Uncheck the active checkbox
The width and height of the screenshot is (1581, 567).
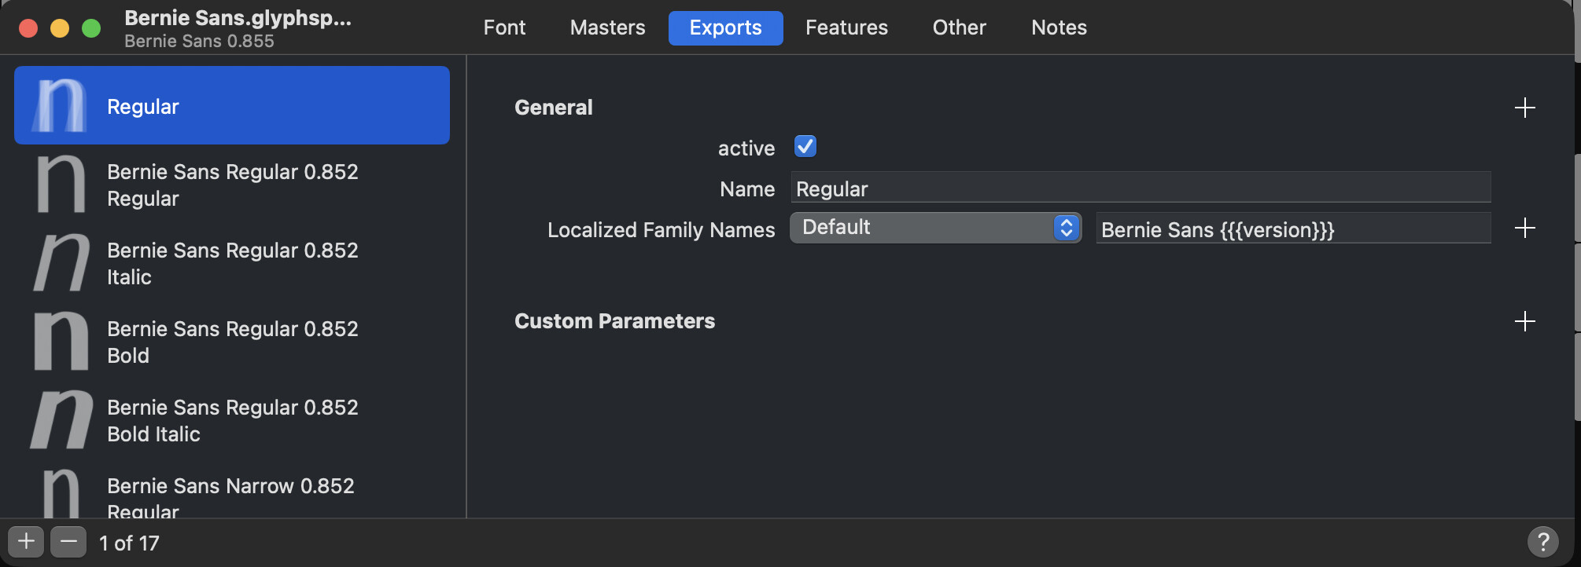(805, 147)
